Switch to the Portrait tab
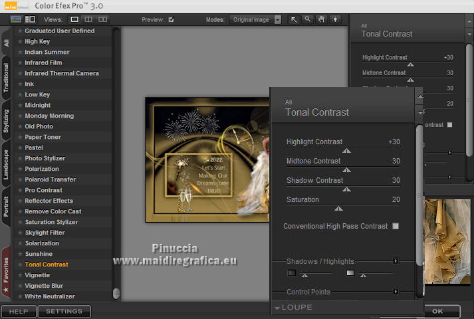The width and height of the screenshot is (474, 319). point(6,206)
